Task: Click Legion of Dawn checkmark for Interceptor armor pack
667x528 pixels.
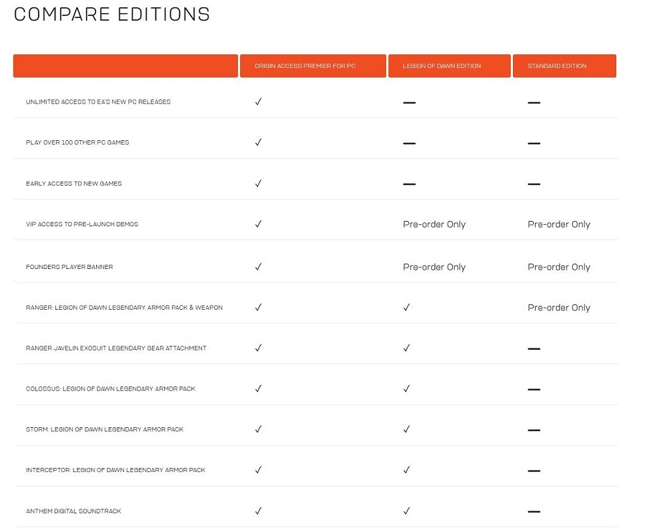Action: pyautogui.click(x=406, y=470)
